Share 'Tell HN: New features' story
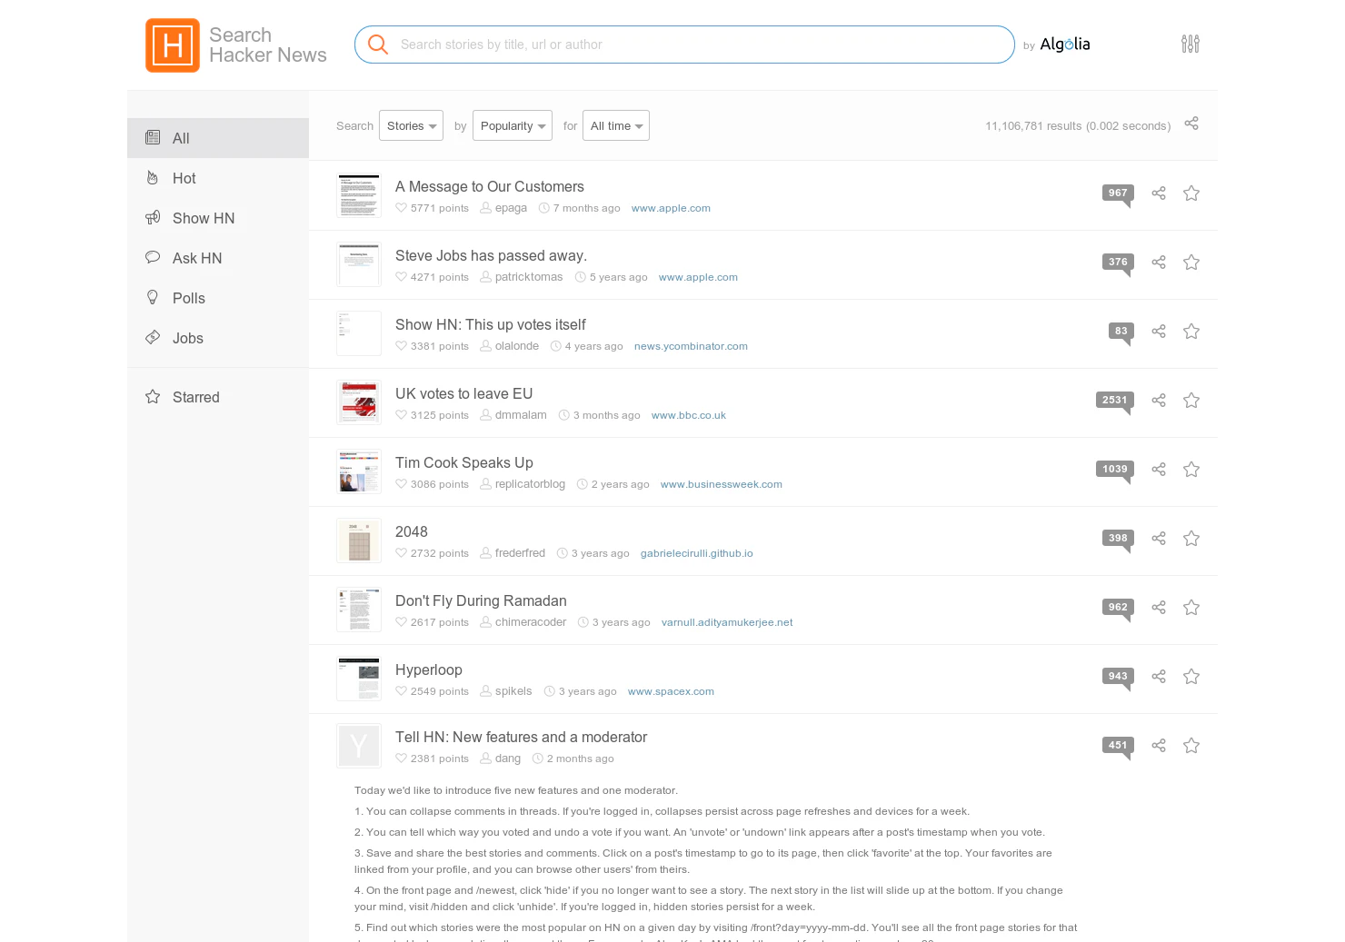This screenshot has height=942, width=1345. [x=1159, y=746]
